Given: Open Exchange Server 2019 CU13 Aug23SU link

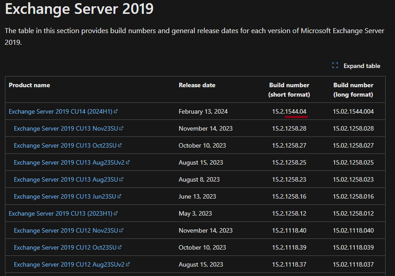Looking at the screenshot, I should [x=66, y=179].
